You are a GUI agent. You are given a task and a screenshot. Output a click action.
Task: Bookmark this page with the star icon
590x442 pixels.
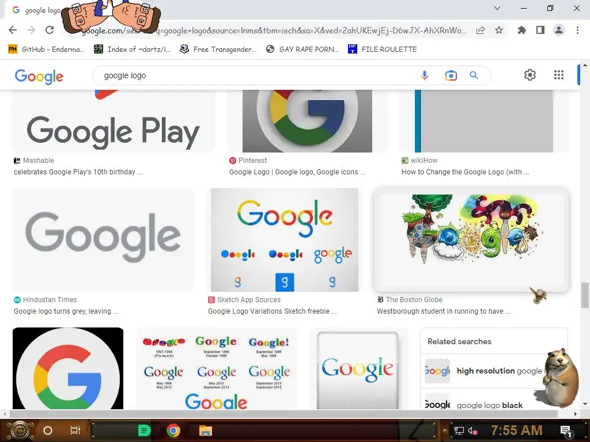pyautogui.click(x=499, y=30)
